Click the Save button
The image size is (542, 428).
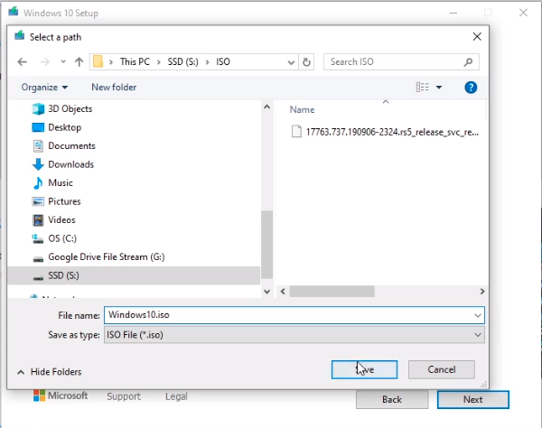click(x=364, y=369)
